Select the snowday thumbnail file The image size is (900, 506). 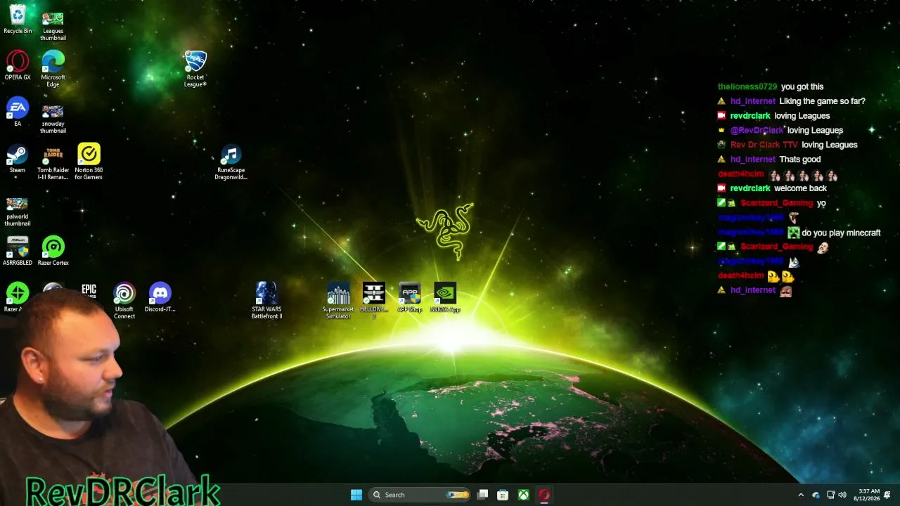pyautogui.click(x=53, y=118)
